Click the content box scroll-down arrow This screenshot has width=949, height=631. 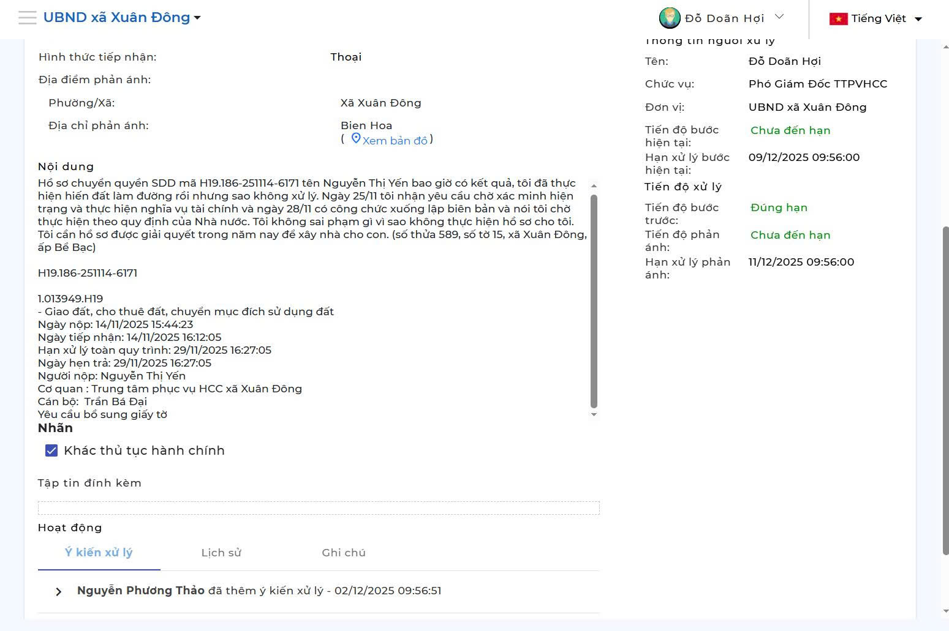click(593, 414)
